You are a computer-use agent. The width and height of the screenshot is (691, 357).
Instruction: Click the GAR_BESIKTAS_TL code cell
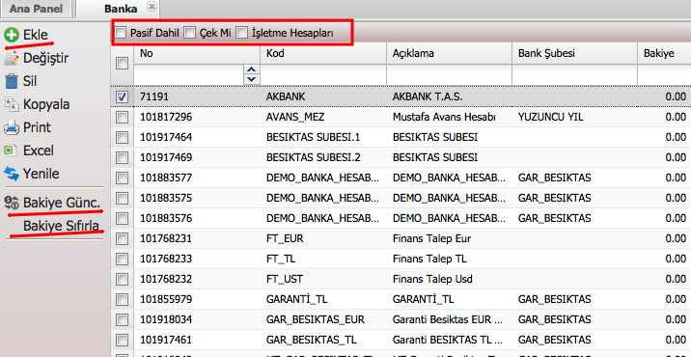pos(311,340)
